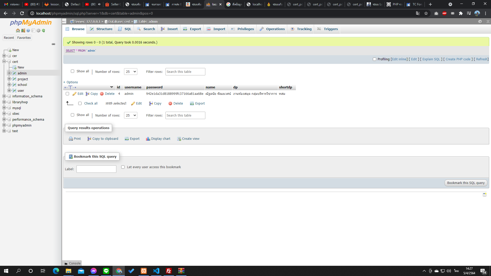Open XAMPP from the taskbar
This screenshot has width=491, height=276.
[x=144, y=271]
